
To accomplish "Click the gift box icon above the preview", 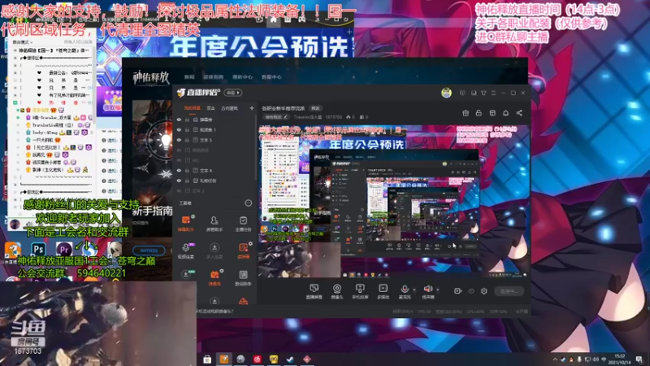I will point(466,113).
